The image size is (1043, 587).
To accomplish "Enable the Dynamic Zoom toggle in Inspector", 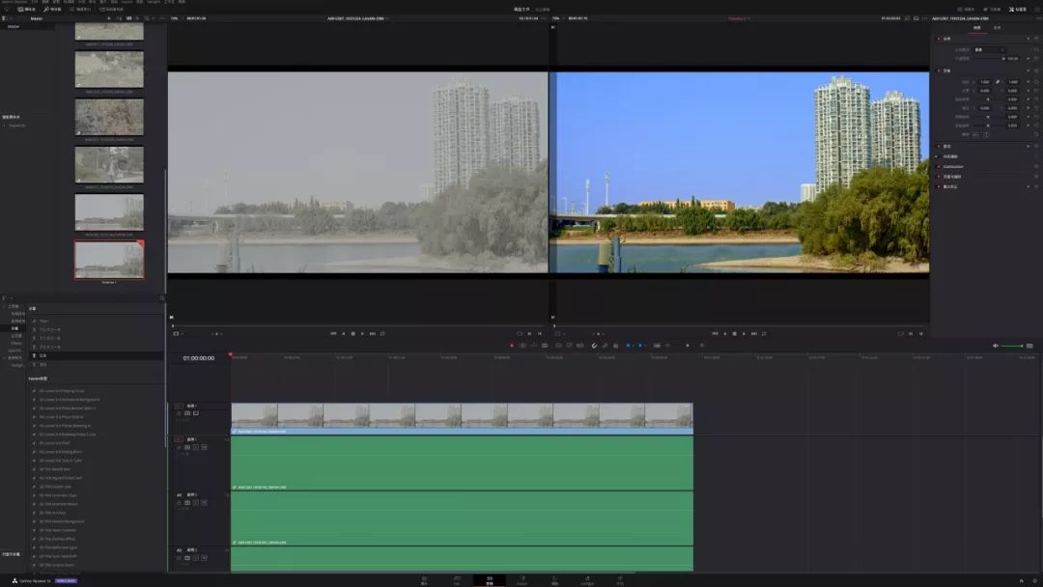I will (x=937, y=156).
